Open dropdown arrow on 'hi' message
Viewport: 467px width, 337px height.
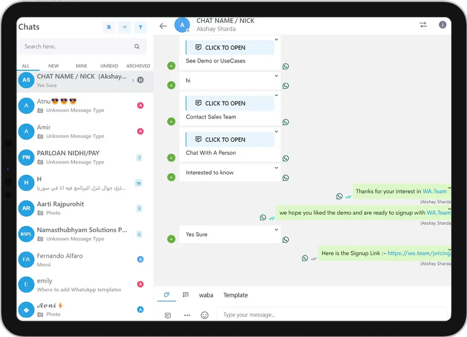[276, 76]
